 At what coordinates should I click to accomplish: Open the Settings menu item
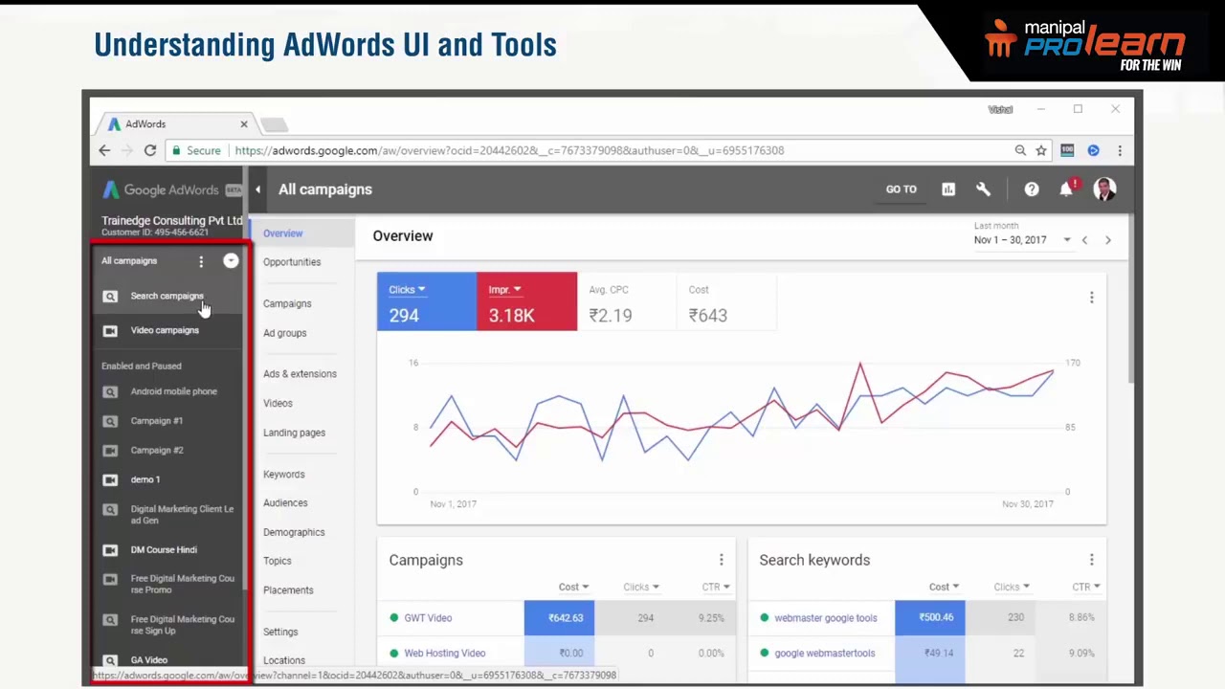point(280,633)
